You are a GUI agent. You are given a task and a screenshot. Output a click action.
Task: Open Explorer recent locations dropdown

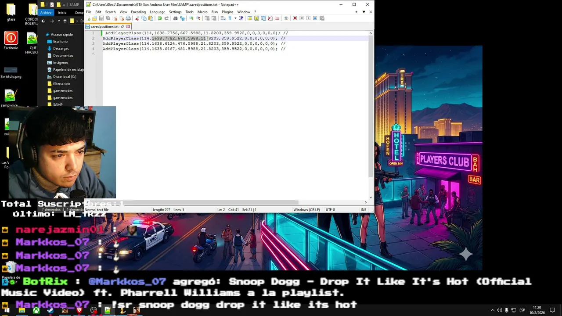tap(58, 21)
